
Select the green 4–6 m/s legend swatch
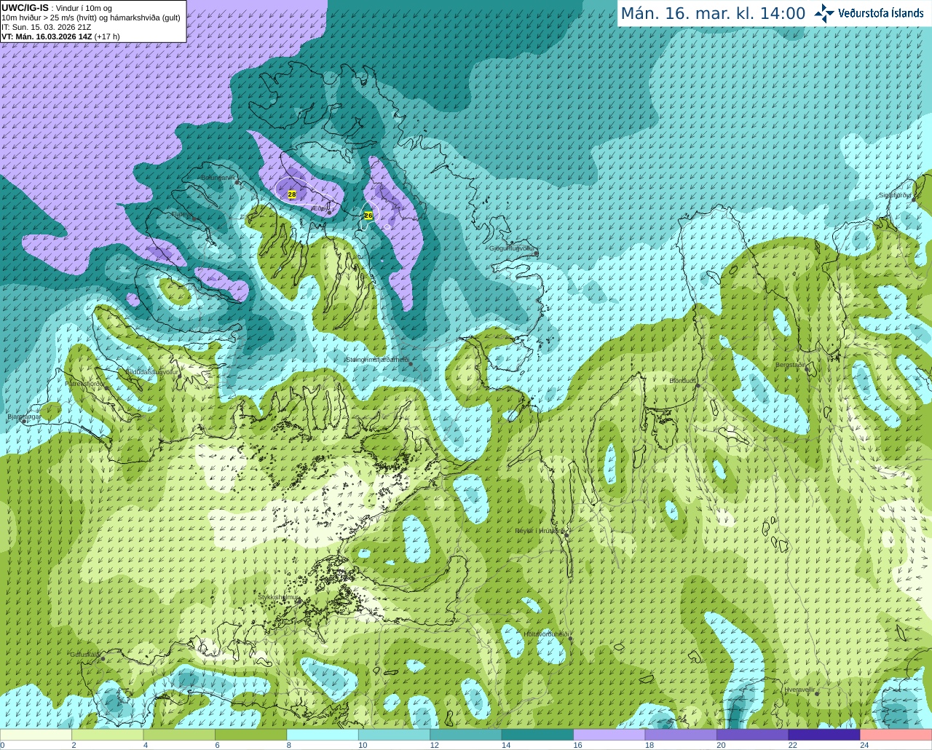pos(179,735)
